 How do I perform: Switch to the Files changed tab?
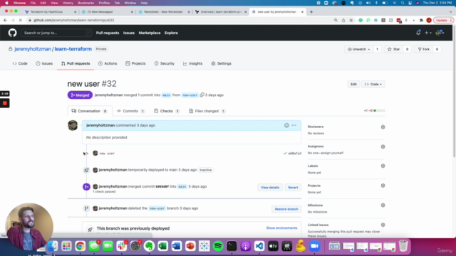tap(207, 111)
